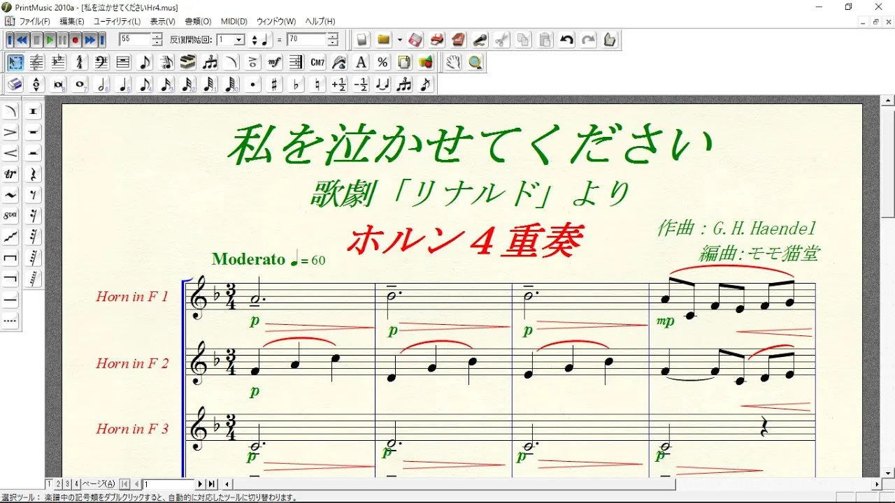Pick the quarter rest in rest palette
The image size is (895, 503).
34,174
